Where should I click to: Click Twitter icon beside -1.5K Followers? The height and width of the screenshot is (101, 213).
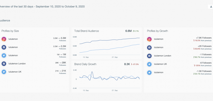[x=149, y=72]
